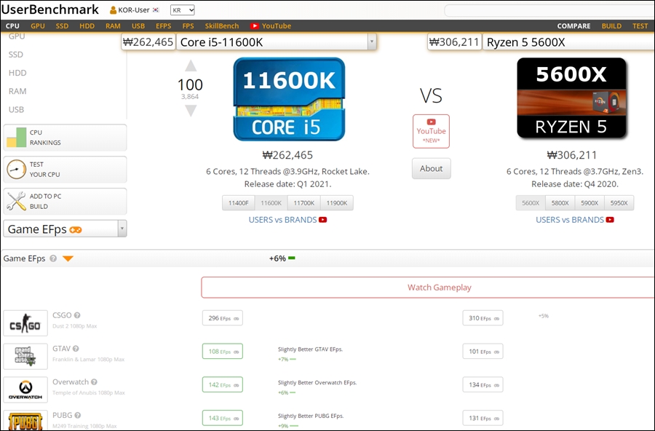Click the Watch Gameplay button
Viewport: 655px width, 431px height.
pos(428,287)
